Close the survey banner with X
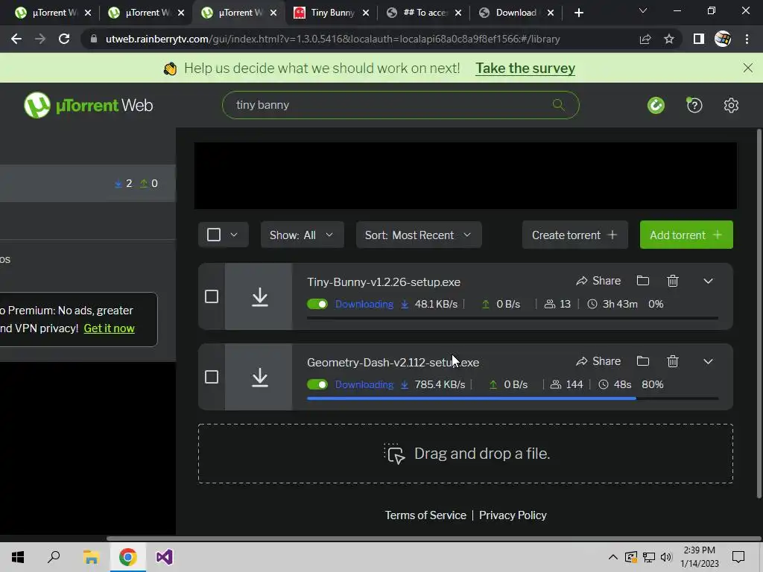This screenshot has height=572, width=763. point(748,68)
